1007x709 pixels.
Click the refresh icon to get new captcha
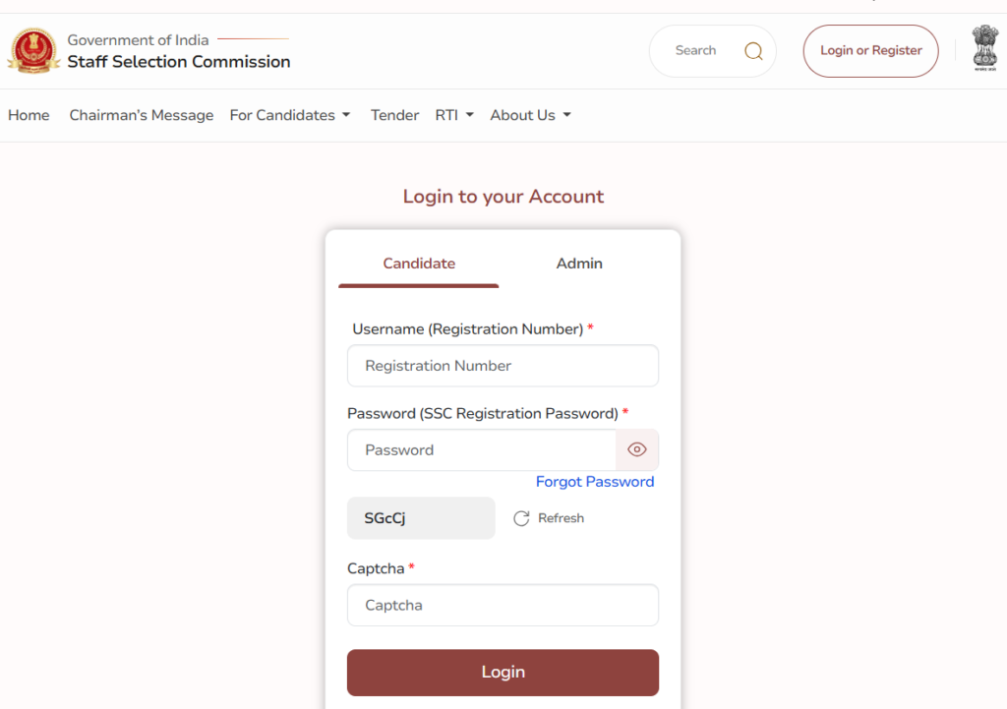pyautogui.click(x=521, y=518)
